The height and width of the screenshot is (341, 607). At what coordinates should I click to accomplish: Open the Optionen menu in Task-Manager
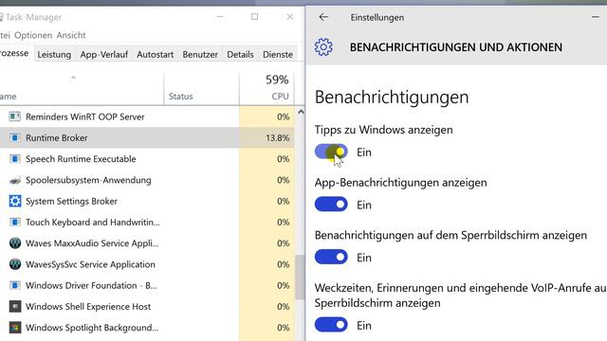[x=33, y=35]
